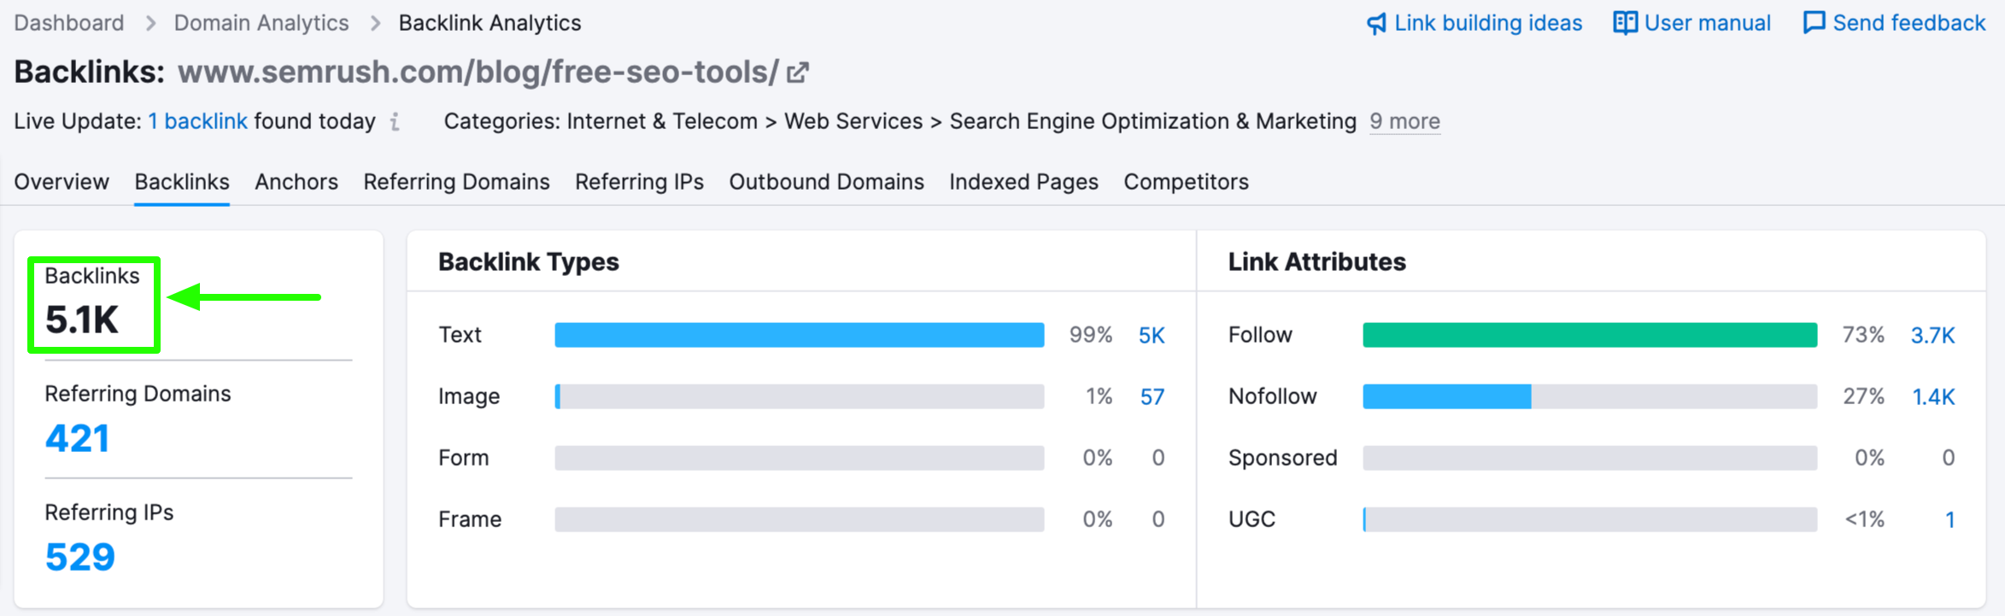The height and width of the screenshot is (616, 2005).
Task: Switch to the Overview tab
Action: 61,181
